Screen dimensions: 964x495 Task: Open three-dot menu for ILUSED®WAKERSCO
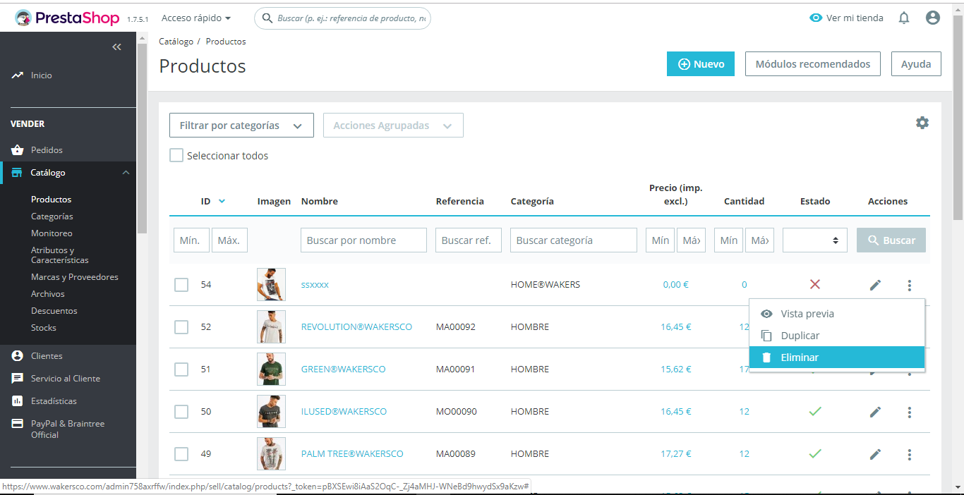coord(910,412)
